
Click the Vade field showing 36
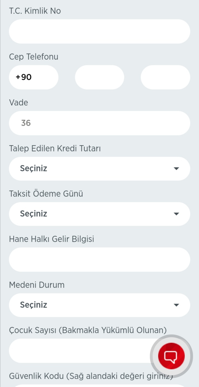99,123
